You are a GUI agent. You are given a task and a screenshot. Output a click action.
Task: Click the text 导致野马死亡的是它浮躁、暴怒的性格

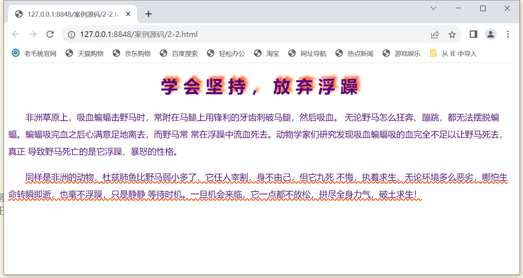click(x=101, y=152)
